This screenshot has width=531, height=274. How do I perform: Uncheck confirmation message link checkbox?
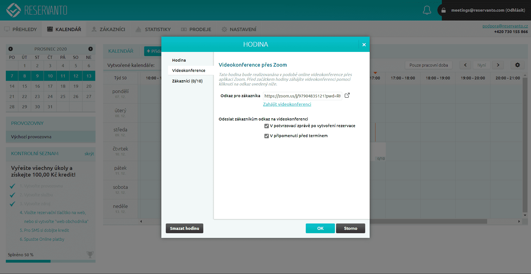[x=267, y=126]
